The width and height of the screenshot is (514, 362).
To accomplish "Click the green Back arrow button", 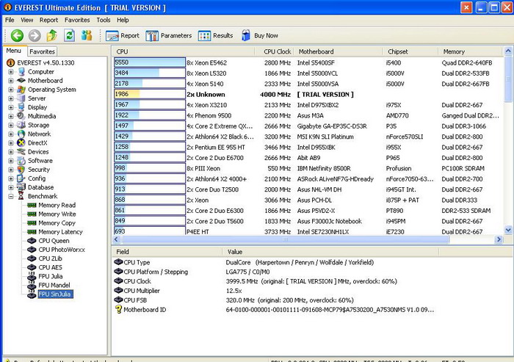I will tap(17, 35).
